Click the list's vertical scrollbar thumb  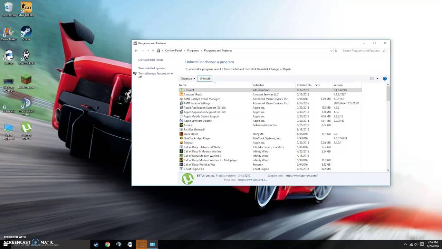388,93
